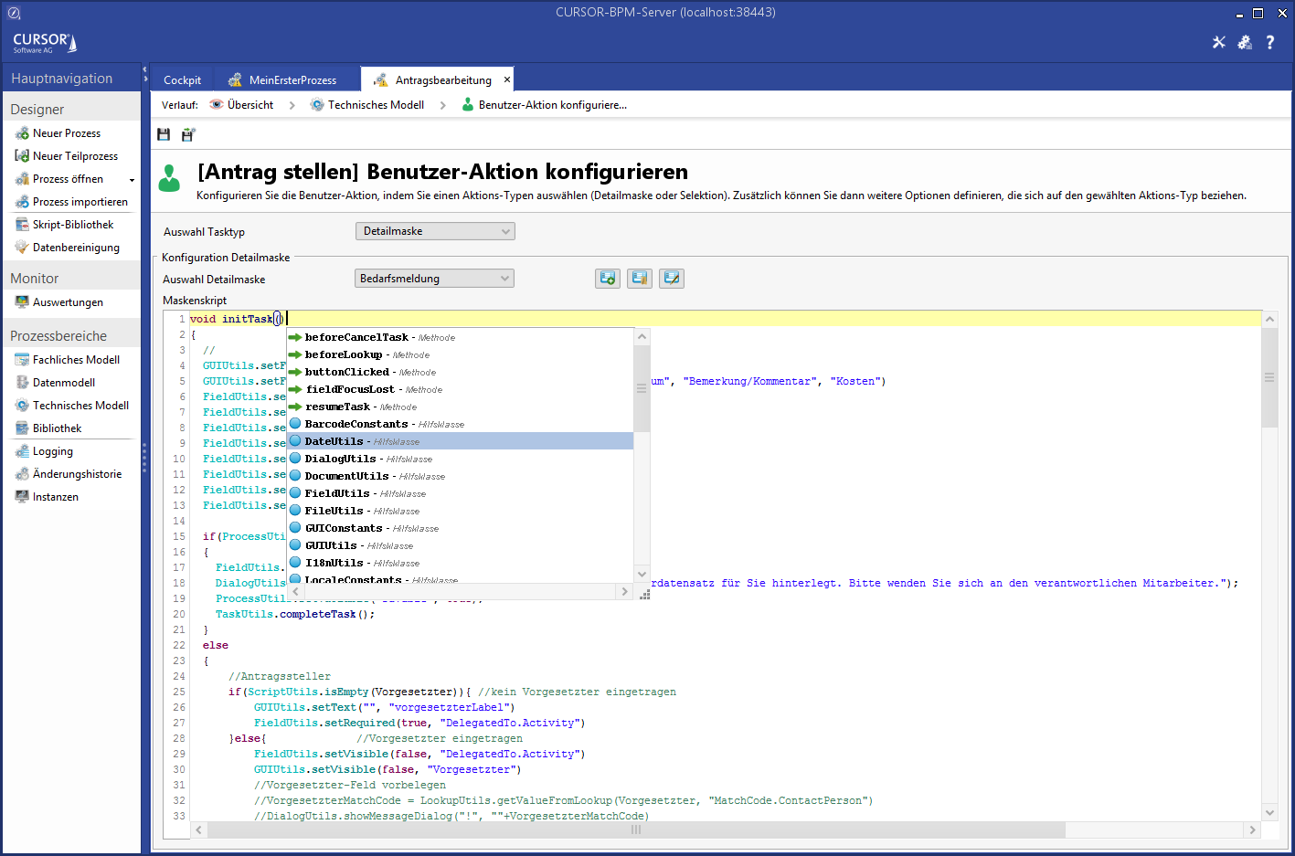Click the gears icon in top-right header
1295x856 pixels.
(1244, 42)
